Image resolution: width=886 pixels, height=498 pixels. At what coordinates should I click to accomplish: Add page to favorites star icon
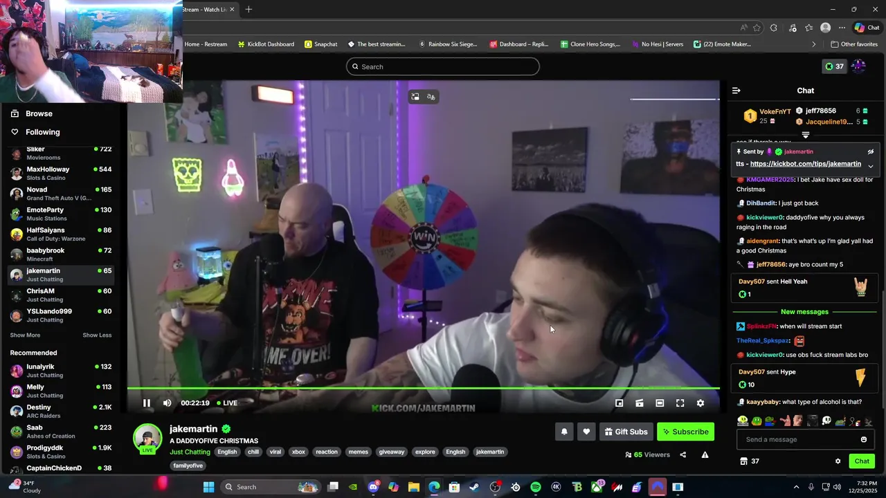coord(757,28)
